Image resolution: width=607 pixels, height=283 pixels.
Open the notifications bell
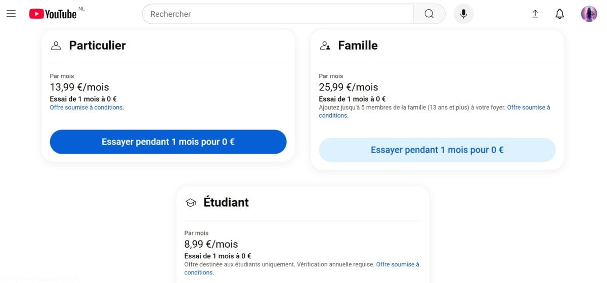point(559,14)
